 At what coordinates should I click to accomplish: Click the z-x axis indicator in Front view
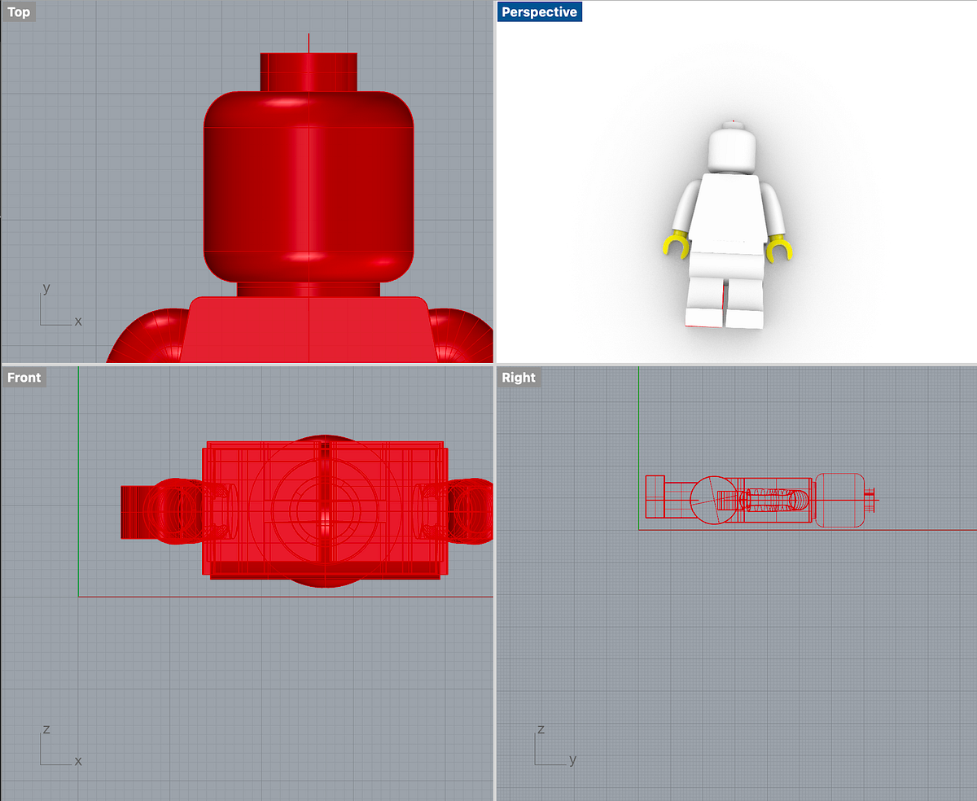(61, 745)
